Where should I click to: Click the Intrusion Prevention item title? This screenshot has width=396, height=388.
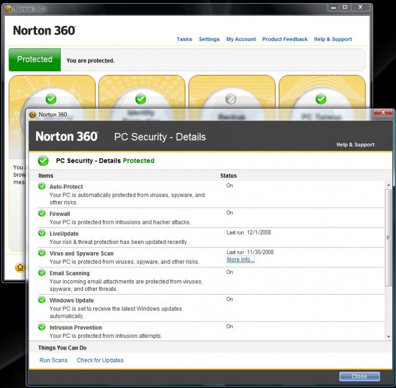pyautogui.click(x=76, y=328)
